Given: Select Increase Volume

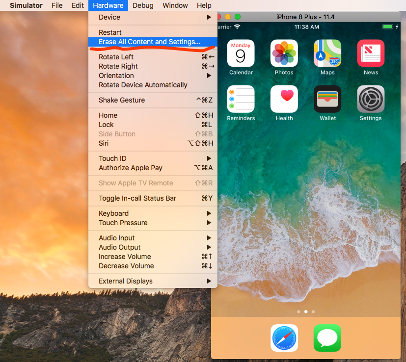Looking at the screenshot, I should 153,257.
